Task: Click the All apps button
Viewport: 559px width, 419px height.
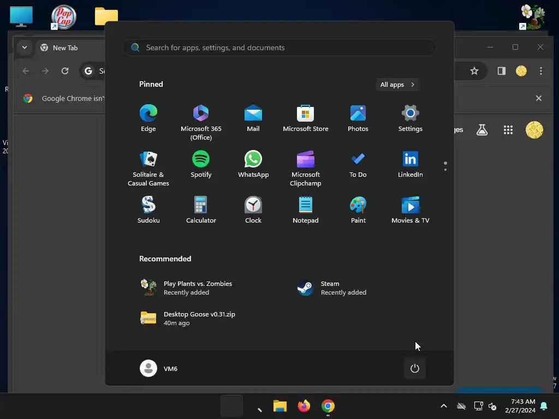Action: 397,85
